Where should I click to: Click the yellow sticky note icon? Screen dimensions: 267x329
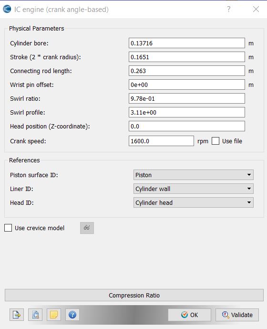(54, 315)
